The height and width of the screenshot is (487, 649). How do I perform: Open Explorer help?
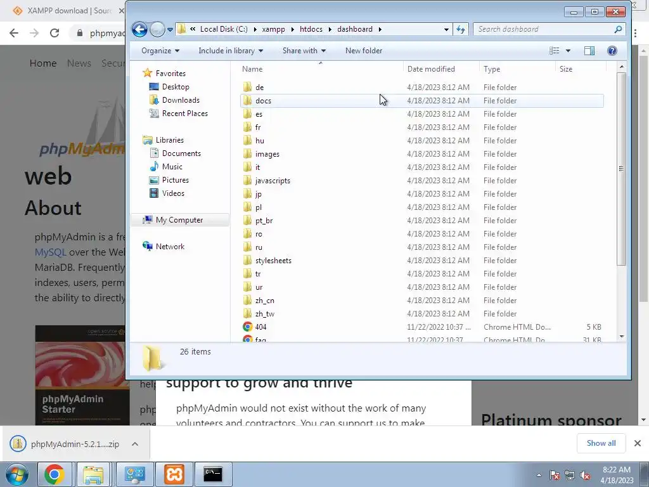pyautogui.click(x=612, y=51)
